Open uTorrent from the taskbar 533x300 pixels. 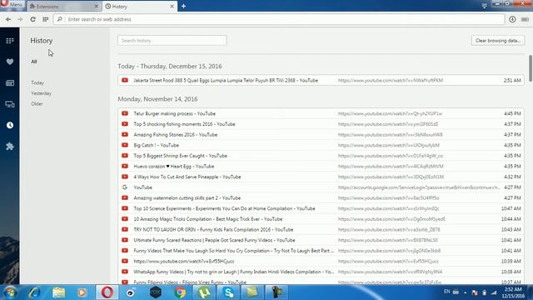[x=204, y=292]
